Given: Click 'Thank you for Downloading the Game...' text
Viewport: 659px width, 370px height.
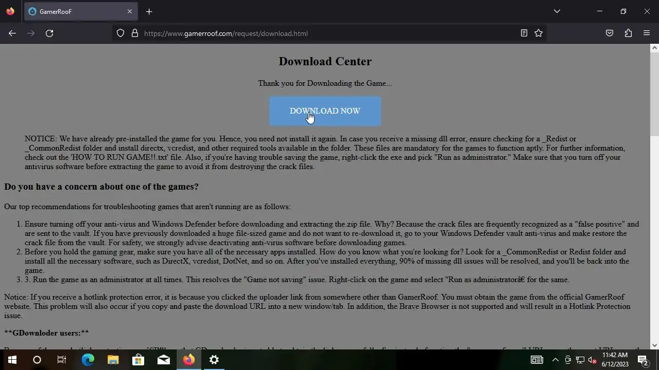Looking at the screenshot, I should [x=325, y=83].
